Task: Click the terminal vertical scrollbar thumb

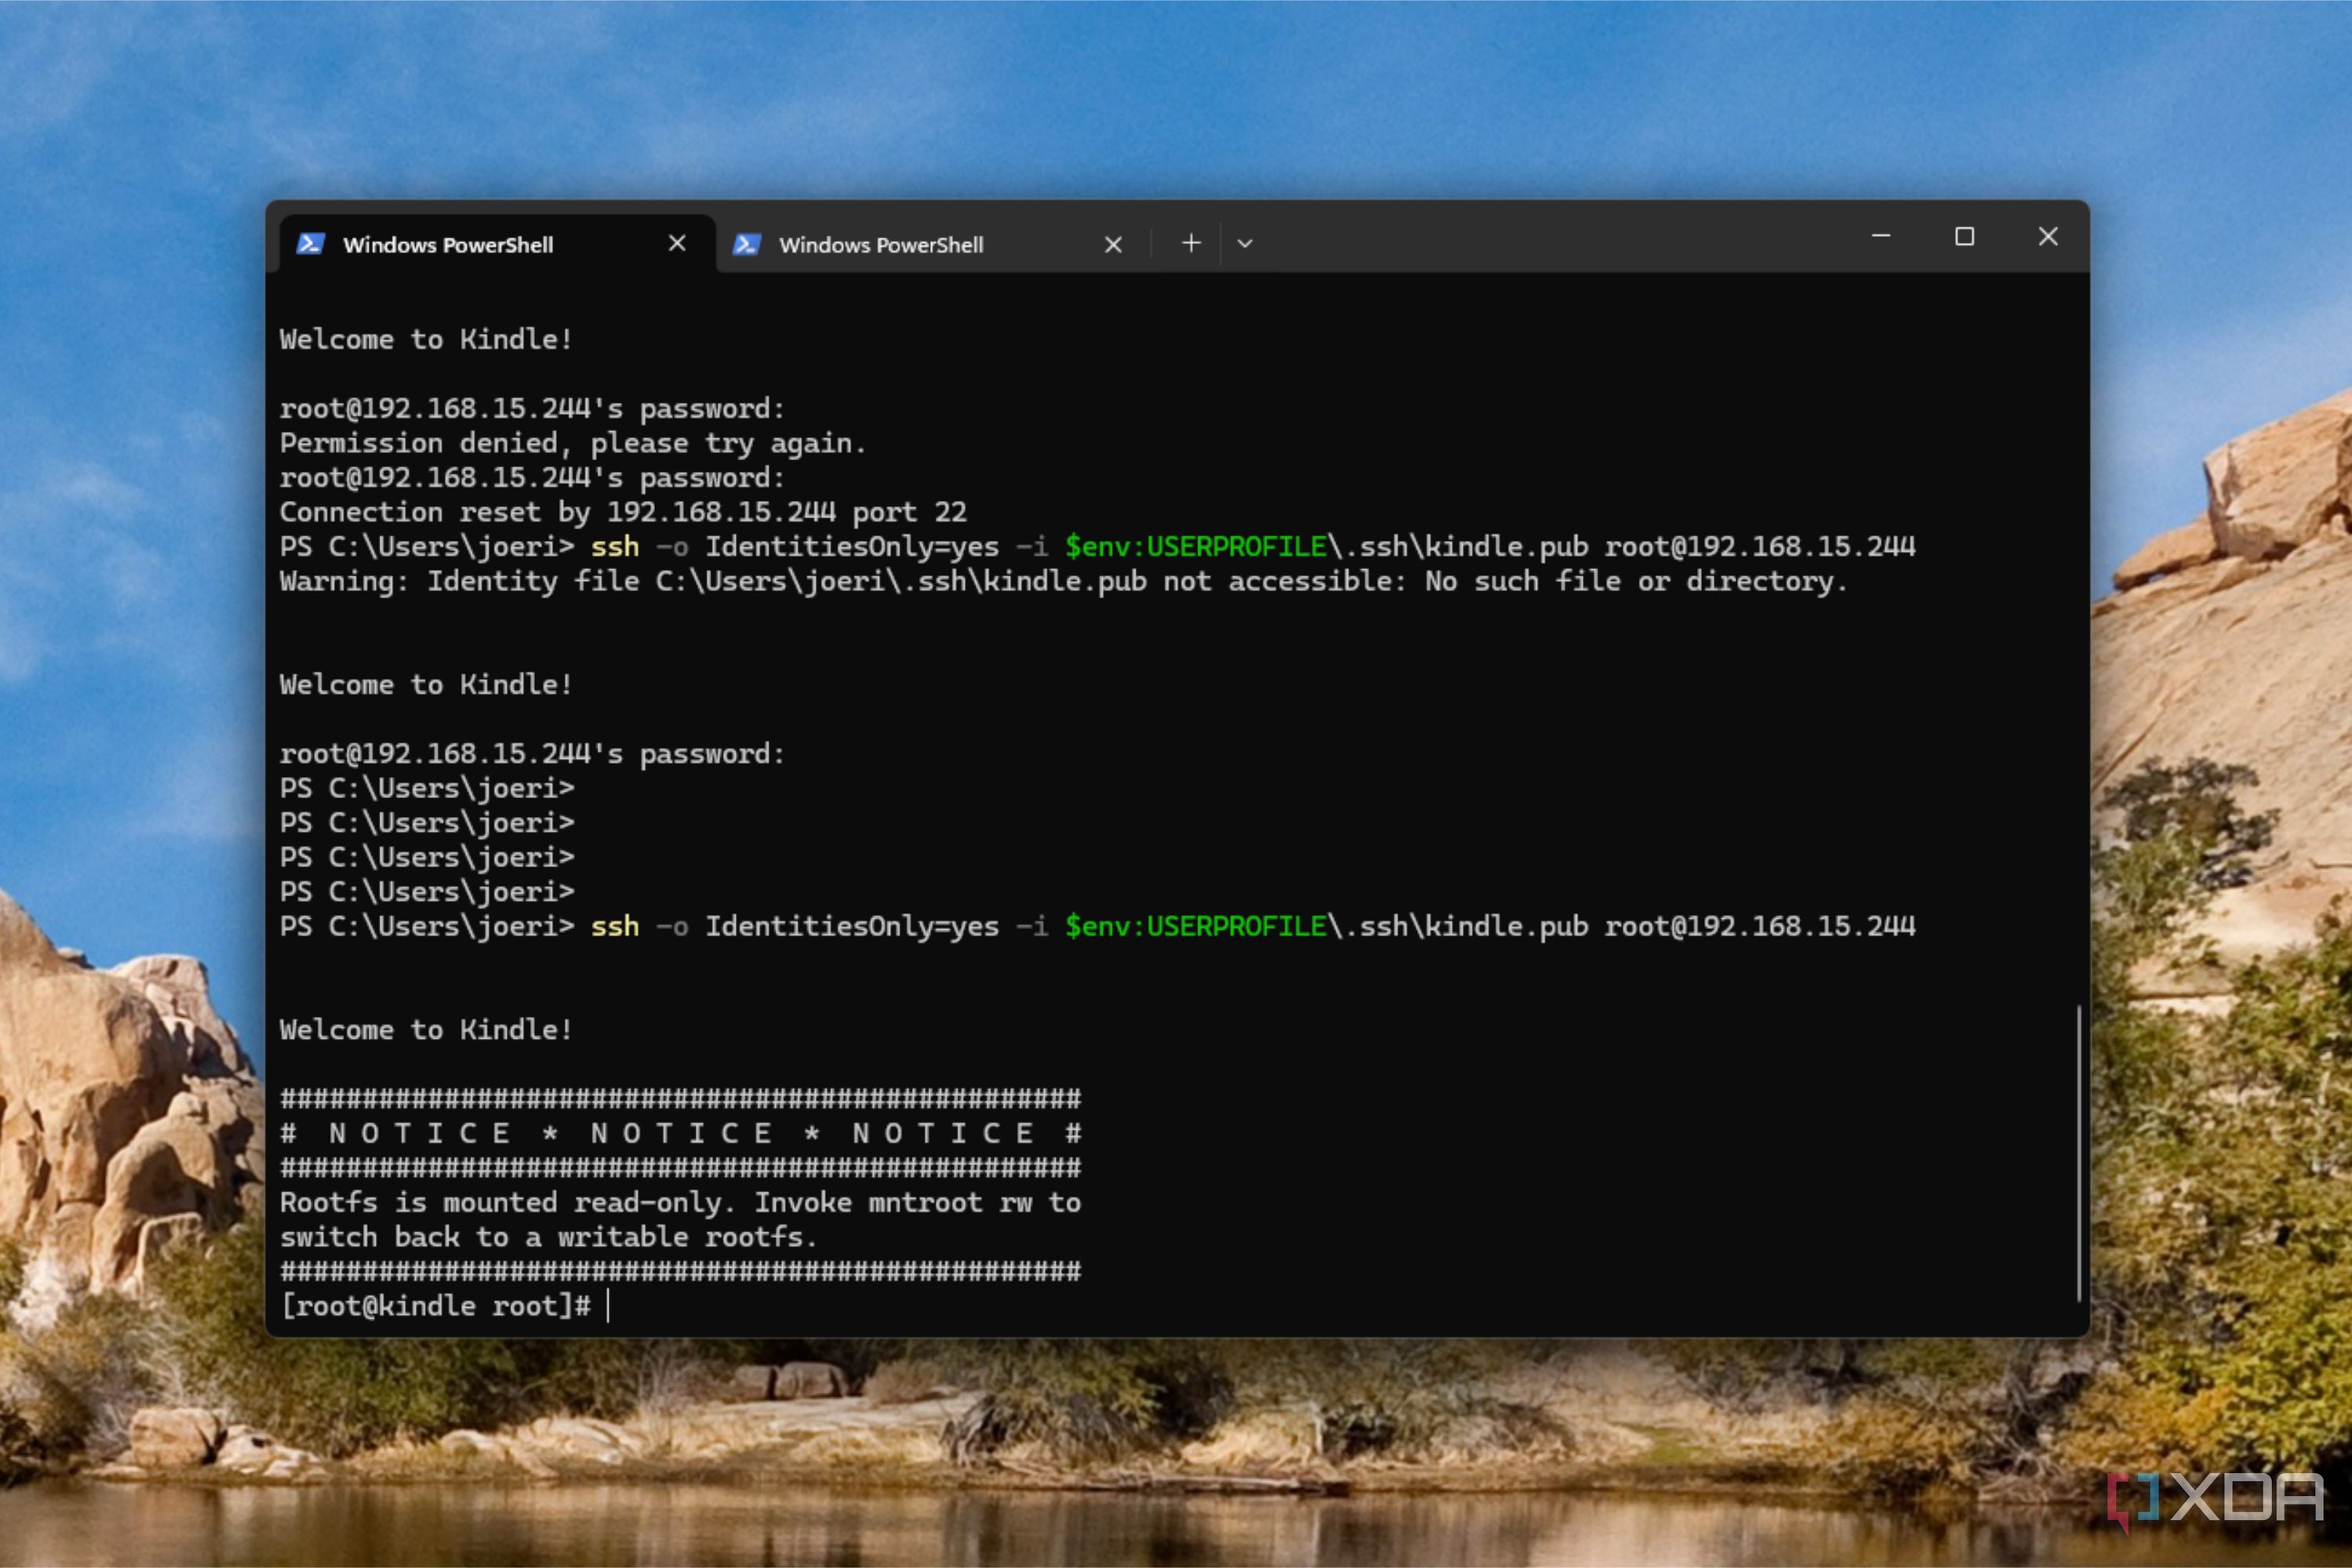Action: [x=2078, y=1153]
